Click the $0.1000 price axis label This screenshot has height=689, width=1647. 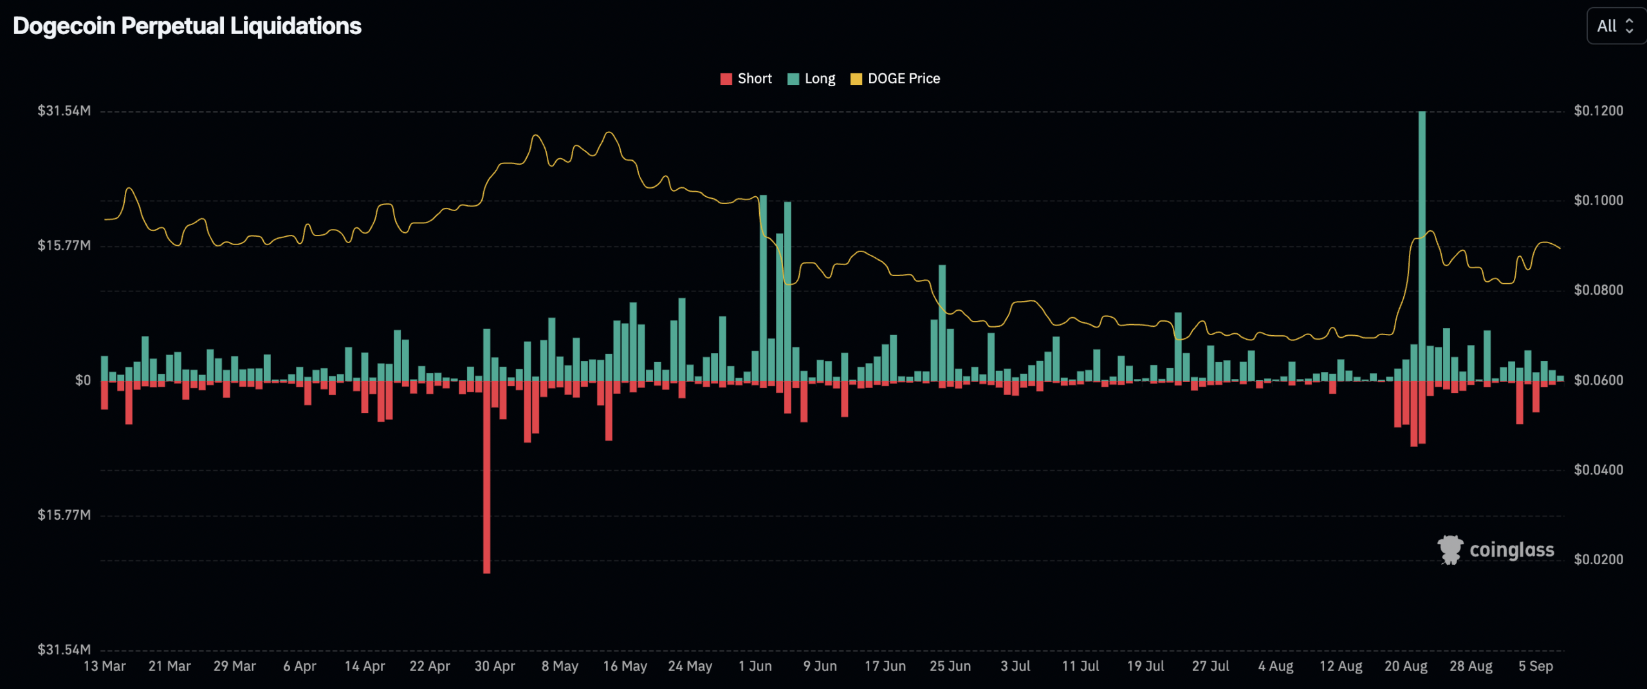(x=1598, y=200)
